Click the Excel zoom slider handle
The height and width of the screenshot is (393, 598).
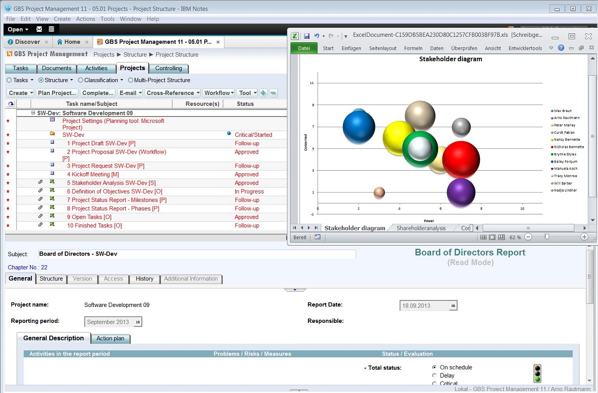pos(547,237)
